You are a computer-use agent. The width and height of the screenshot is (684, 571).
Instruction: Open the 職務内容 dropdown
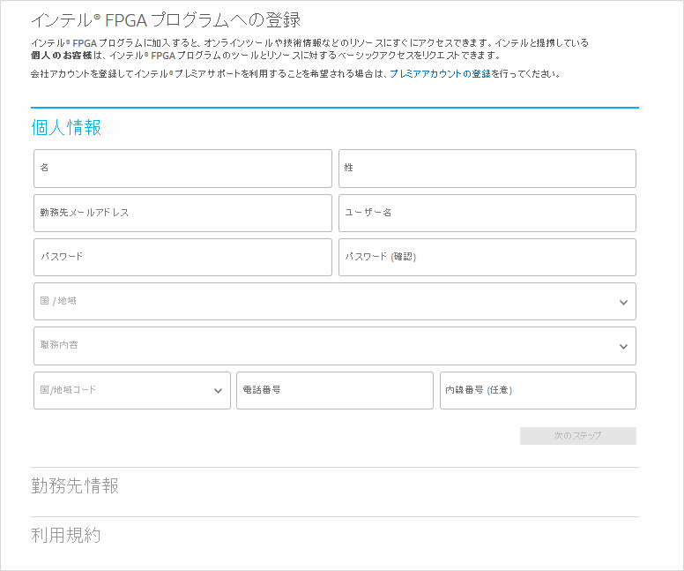[335, 346]
